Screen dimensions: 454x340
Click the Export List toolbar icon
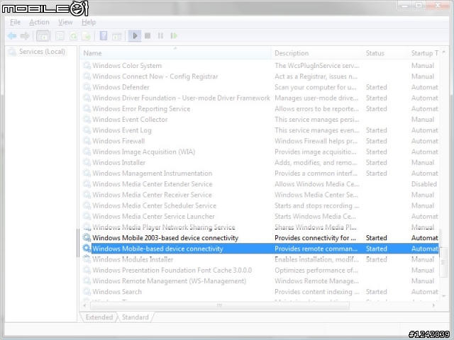(87, 36)
